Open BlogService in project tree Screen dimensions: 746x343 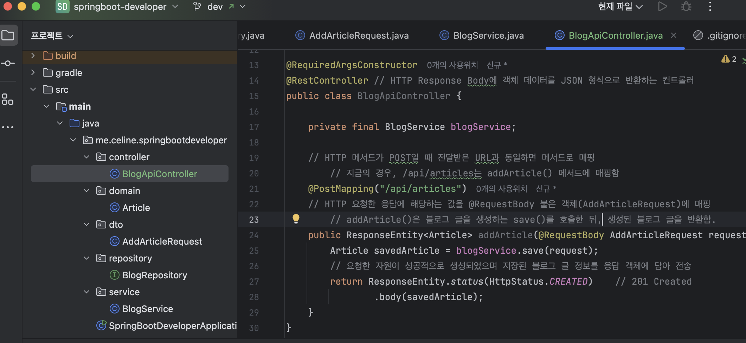(x=130, y=309)
